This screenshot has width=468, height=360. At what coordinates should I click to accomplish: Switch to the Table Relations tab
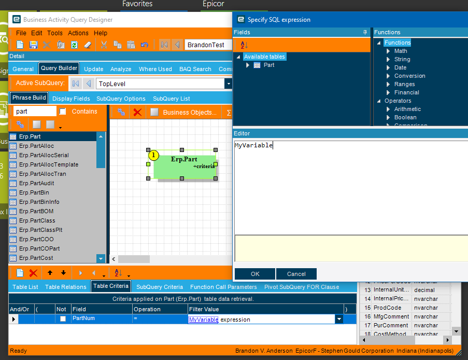(x=66, y=287)
